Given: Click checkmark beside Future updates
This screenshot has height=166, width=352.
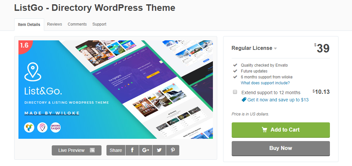Looking at the screenshot, I should click(235, 71).
